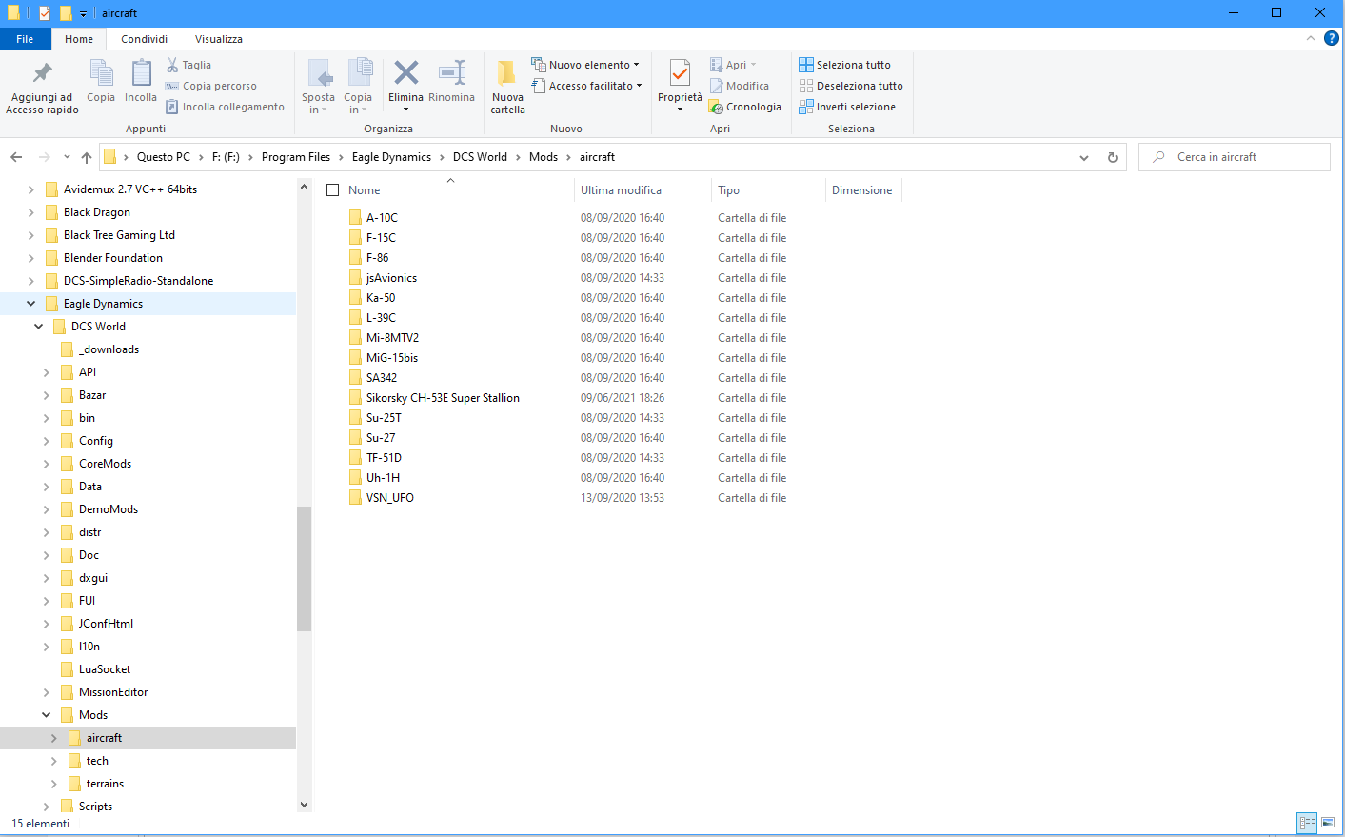
Task: Switch to large icons view in status bar
Action: tap(1328, 823)
